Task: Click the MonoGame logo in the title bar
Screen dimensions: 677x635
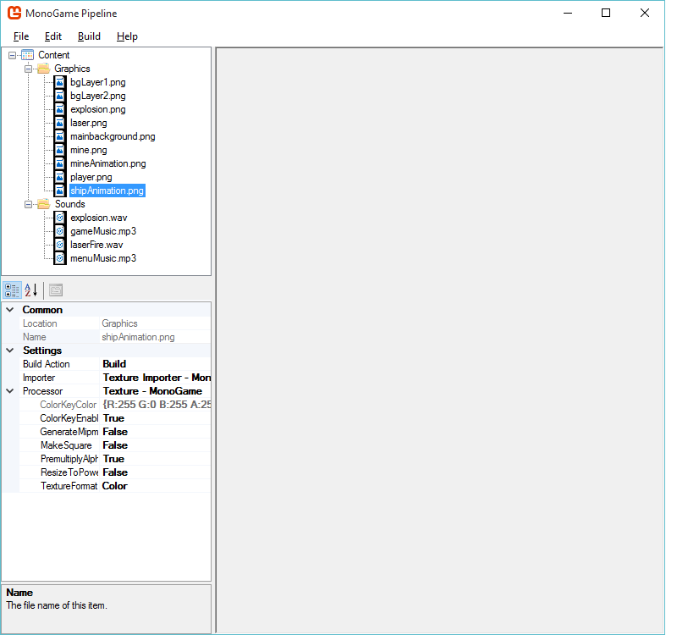Action: 14,13
